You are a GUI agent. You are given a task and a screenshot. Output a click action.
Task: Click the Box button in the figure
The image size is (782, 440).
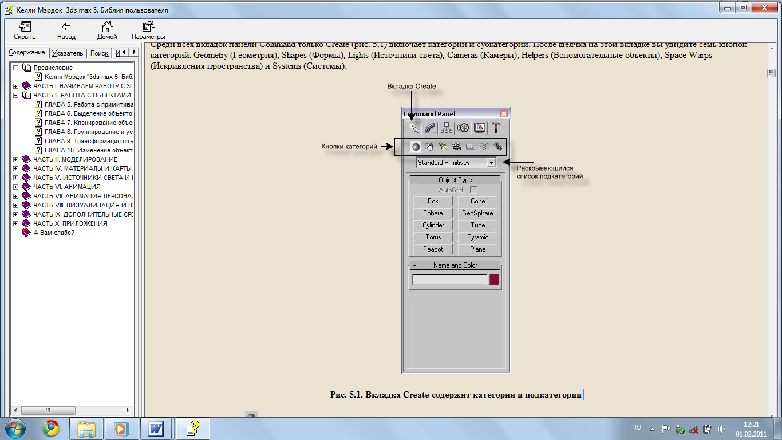pos(433,201)
